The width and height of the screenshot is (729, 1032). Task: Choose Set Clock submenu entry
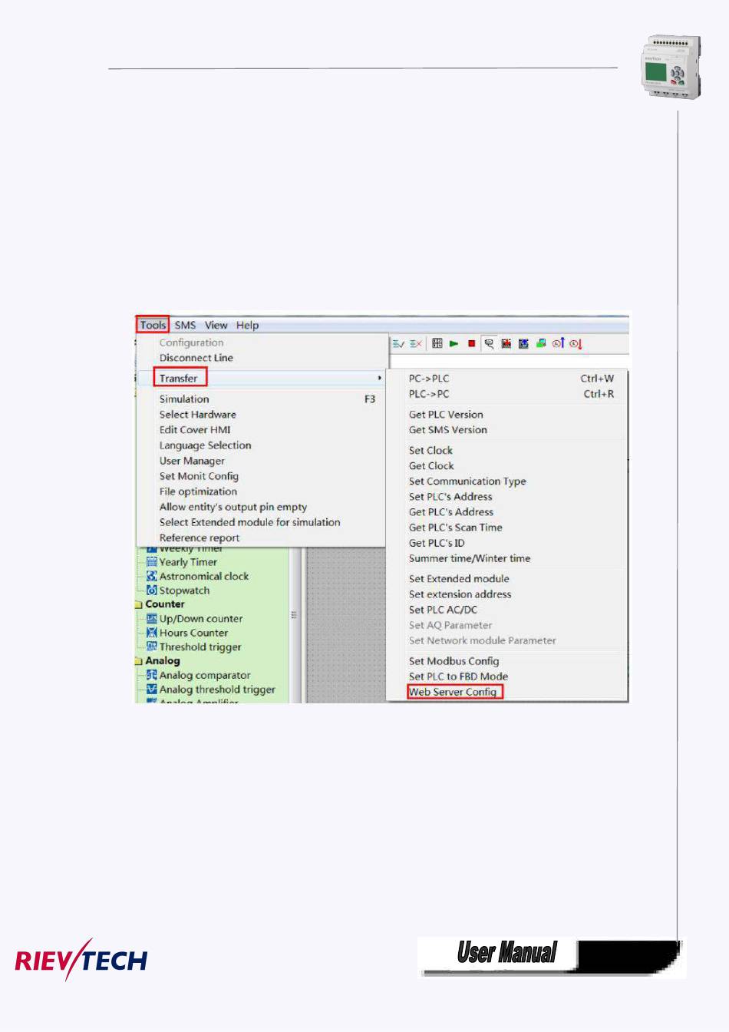click(430, 451)
